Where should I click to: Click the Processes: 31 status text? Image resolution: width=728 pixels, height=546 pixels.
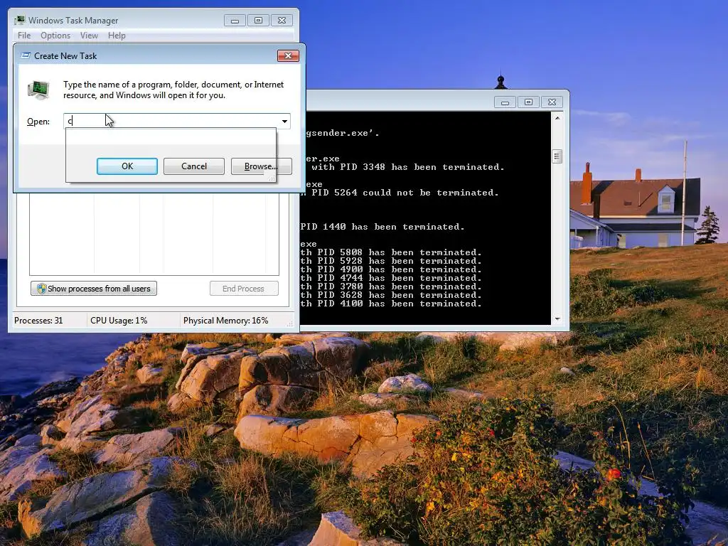(x=38, y=321)
